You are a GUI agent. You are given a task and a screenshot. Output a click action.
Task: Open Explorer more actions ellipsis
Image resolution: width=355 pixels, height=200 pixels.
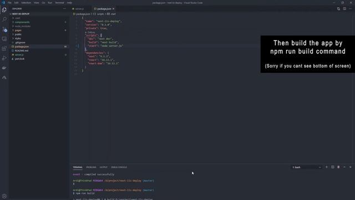[64, 9]
